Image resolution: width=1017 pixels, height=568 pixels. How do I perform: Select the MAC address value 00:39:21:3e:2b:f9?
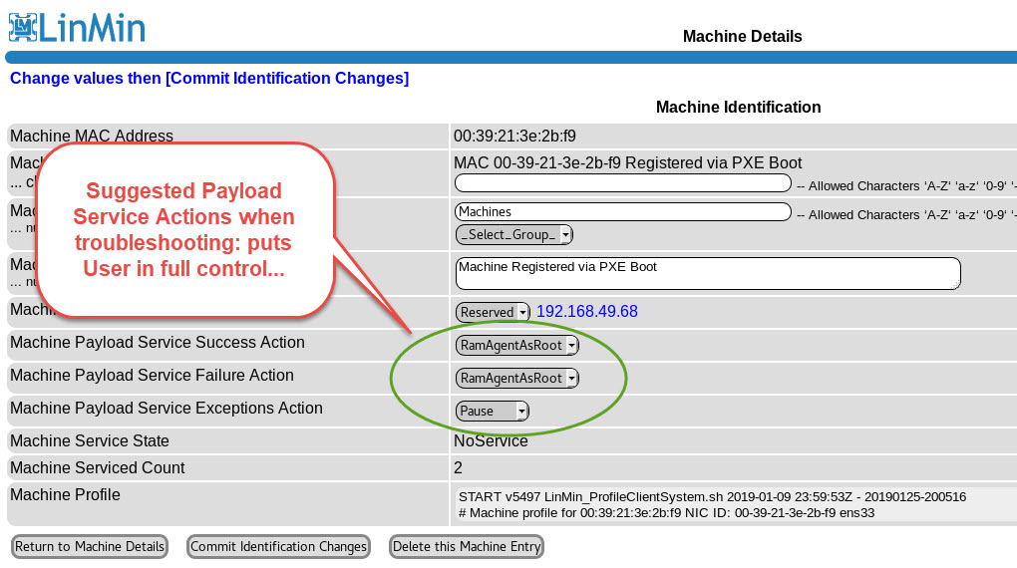click(x=514, y=137)
